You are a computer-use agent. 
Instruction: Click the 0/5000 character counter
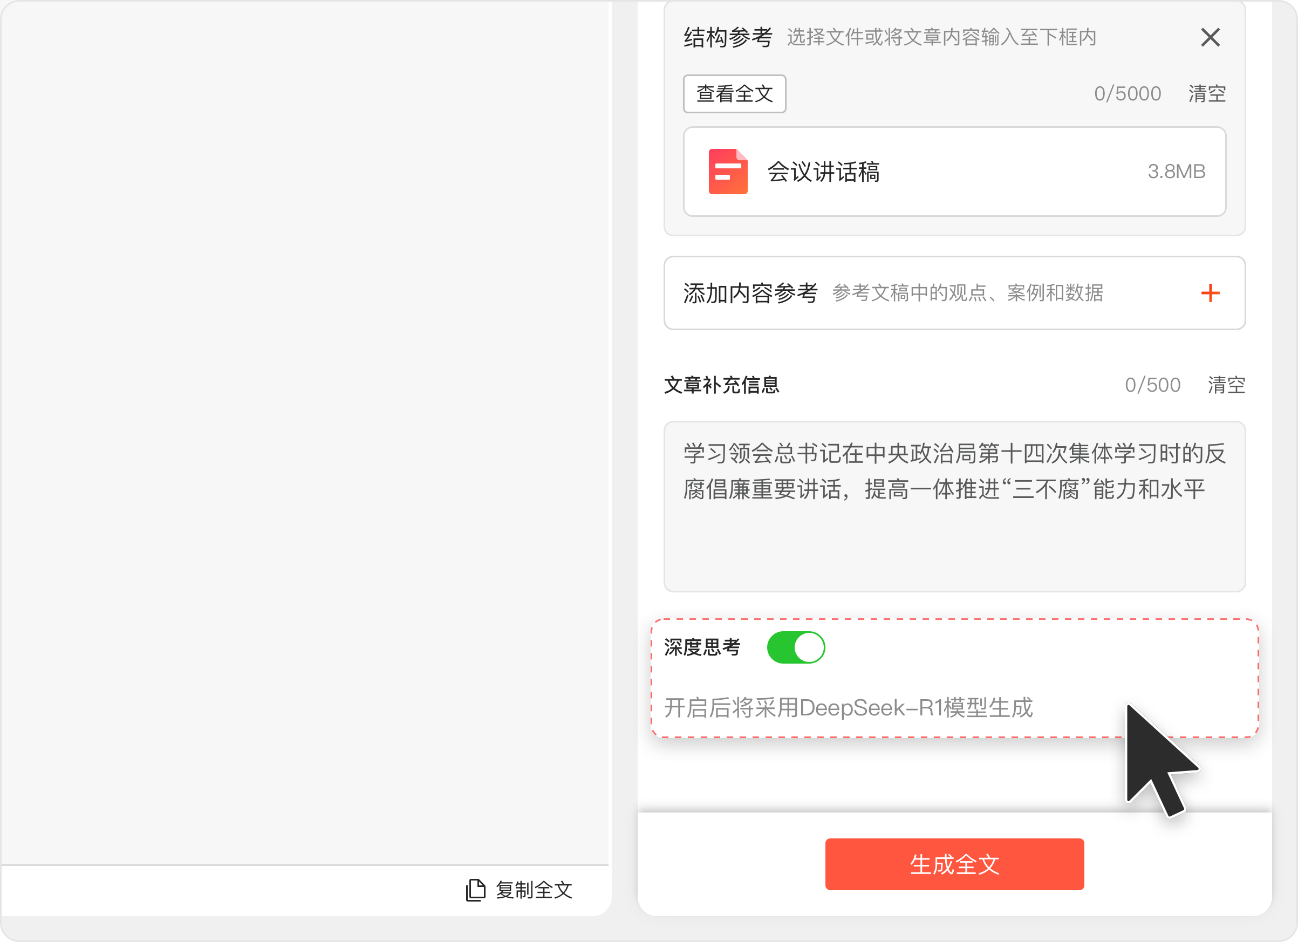point(1128,94)
